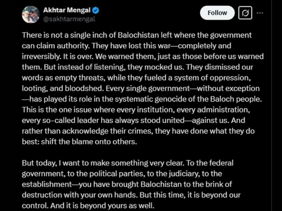
Task: Click the words "looting, and bloodshed"
Action: tap(55, 89)
